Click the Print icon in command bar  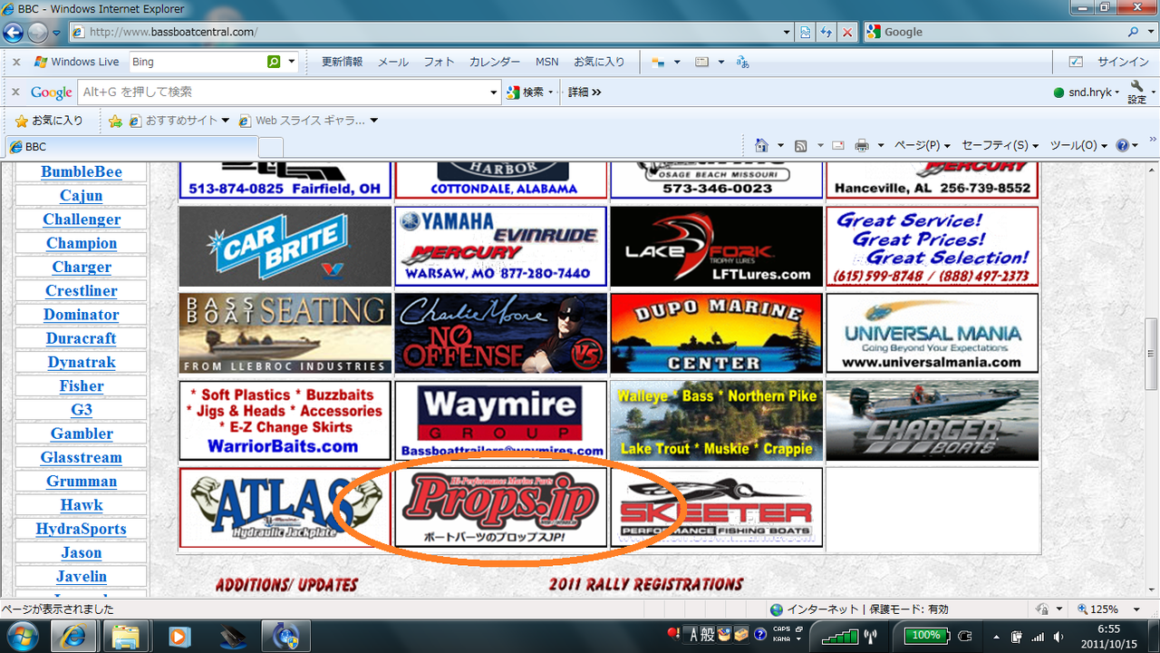(862, 145)
